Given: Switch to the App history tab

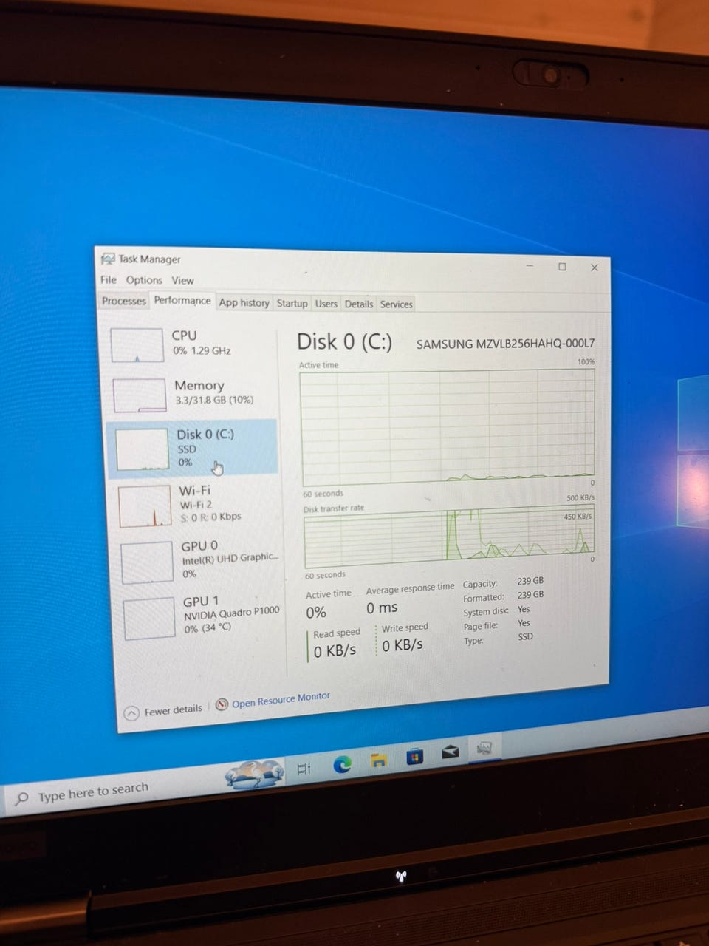Looking at the screenshot, I should (244, 302).
